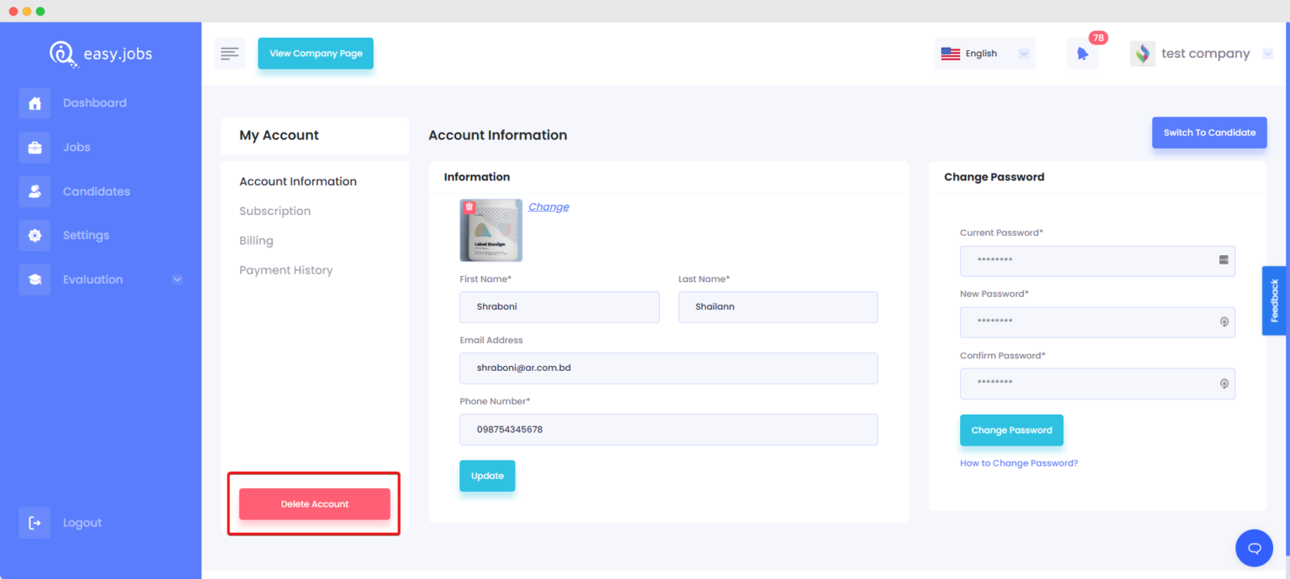This screenshot has width=1290, height=579.
Task: Delete profile photo with trash icon
Action: [x=469, y=206]
